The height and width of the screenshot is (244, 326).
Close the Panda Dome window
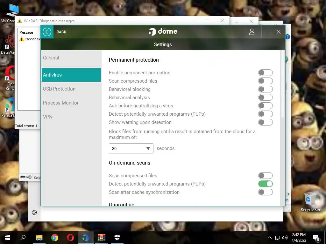coord(279,32)
